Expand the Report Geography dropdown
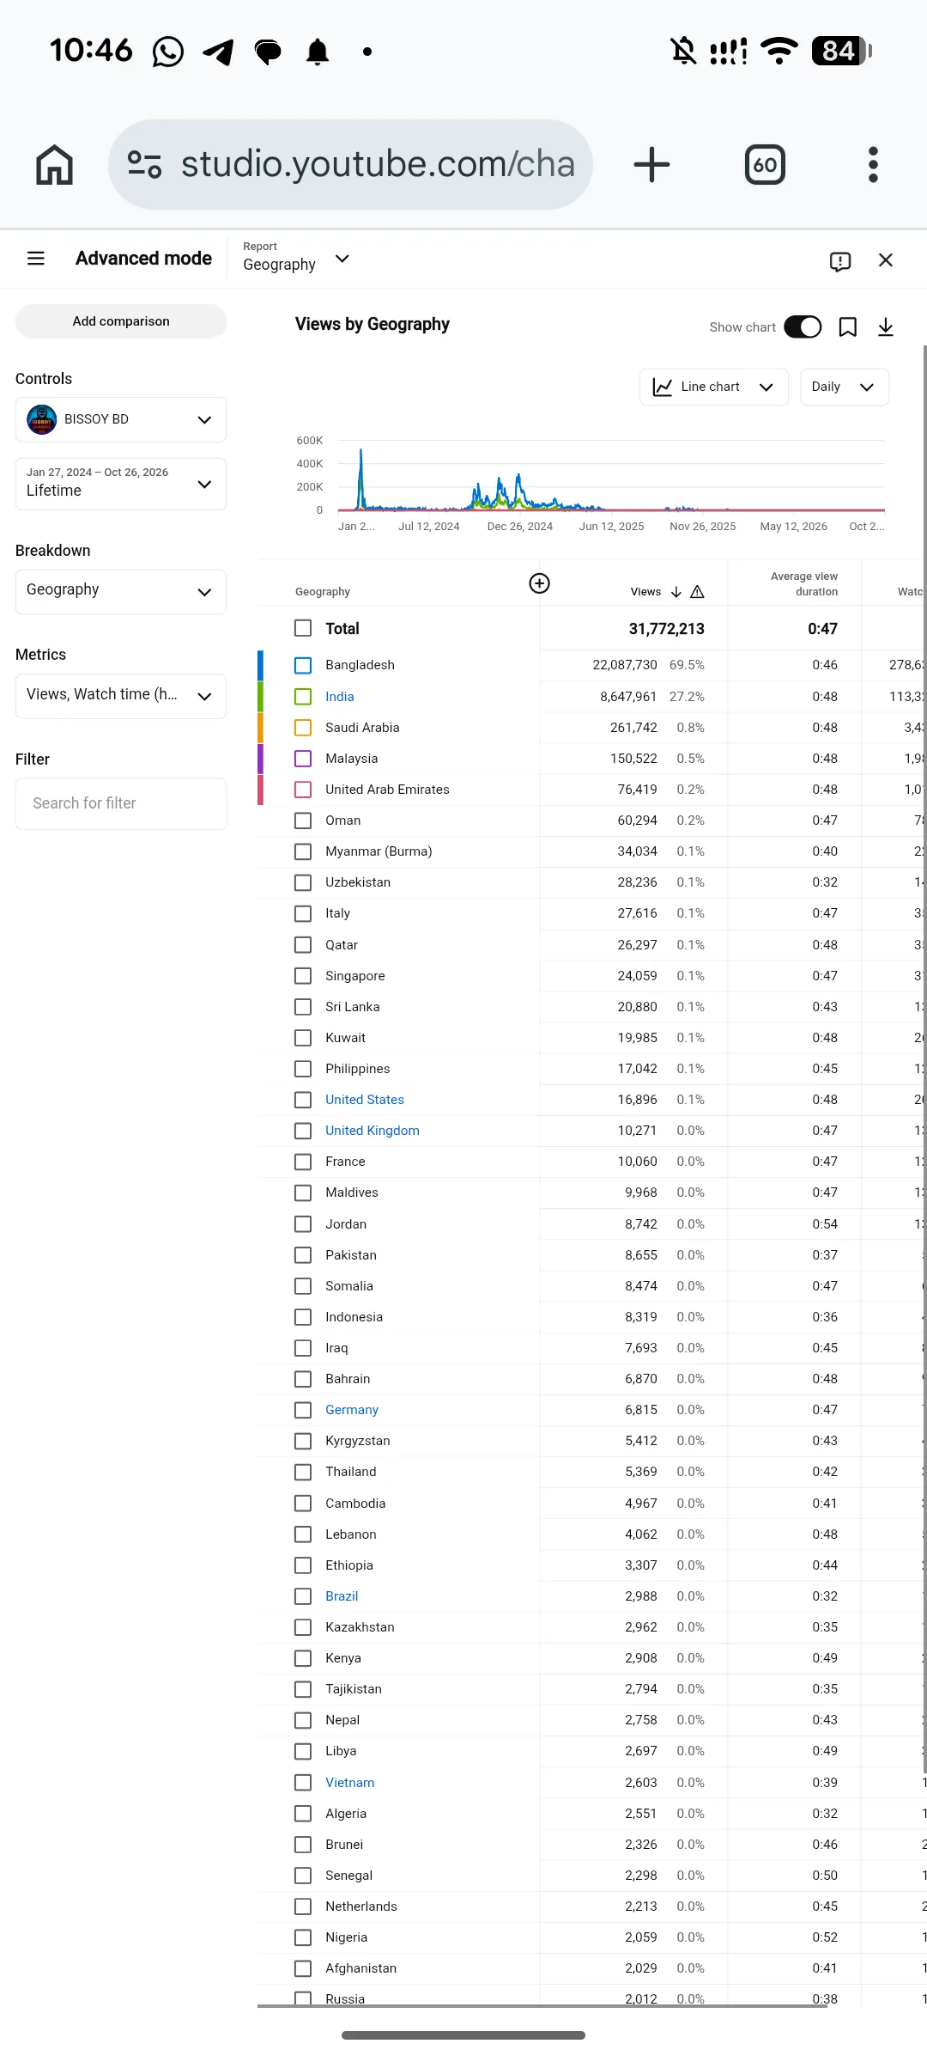This screenshot has height=2062, width=927. tap(296, 258)
